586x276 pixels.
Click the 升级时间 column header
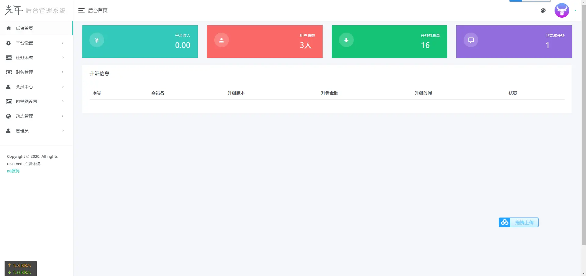click(x=423, y=93)
